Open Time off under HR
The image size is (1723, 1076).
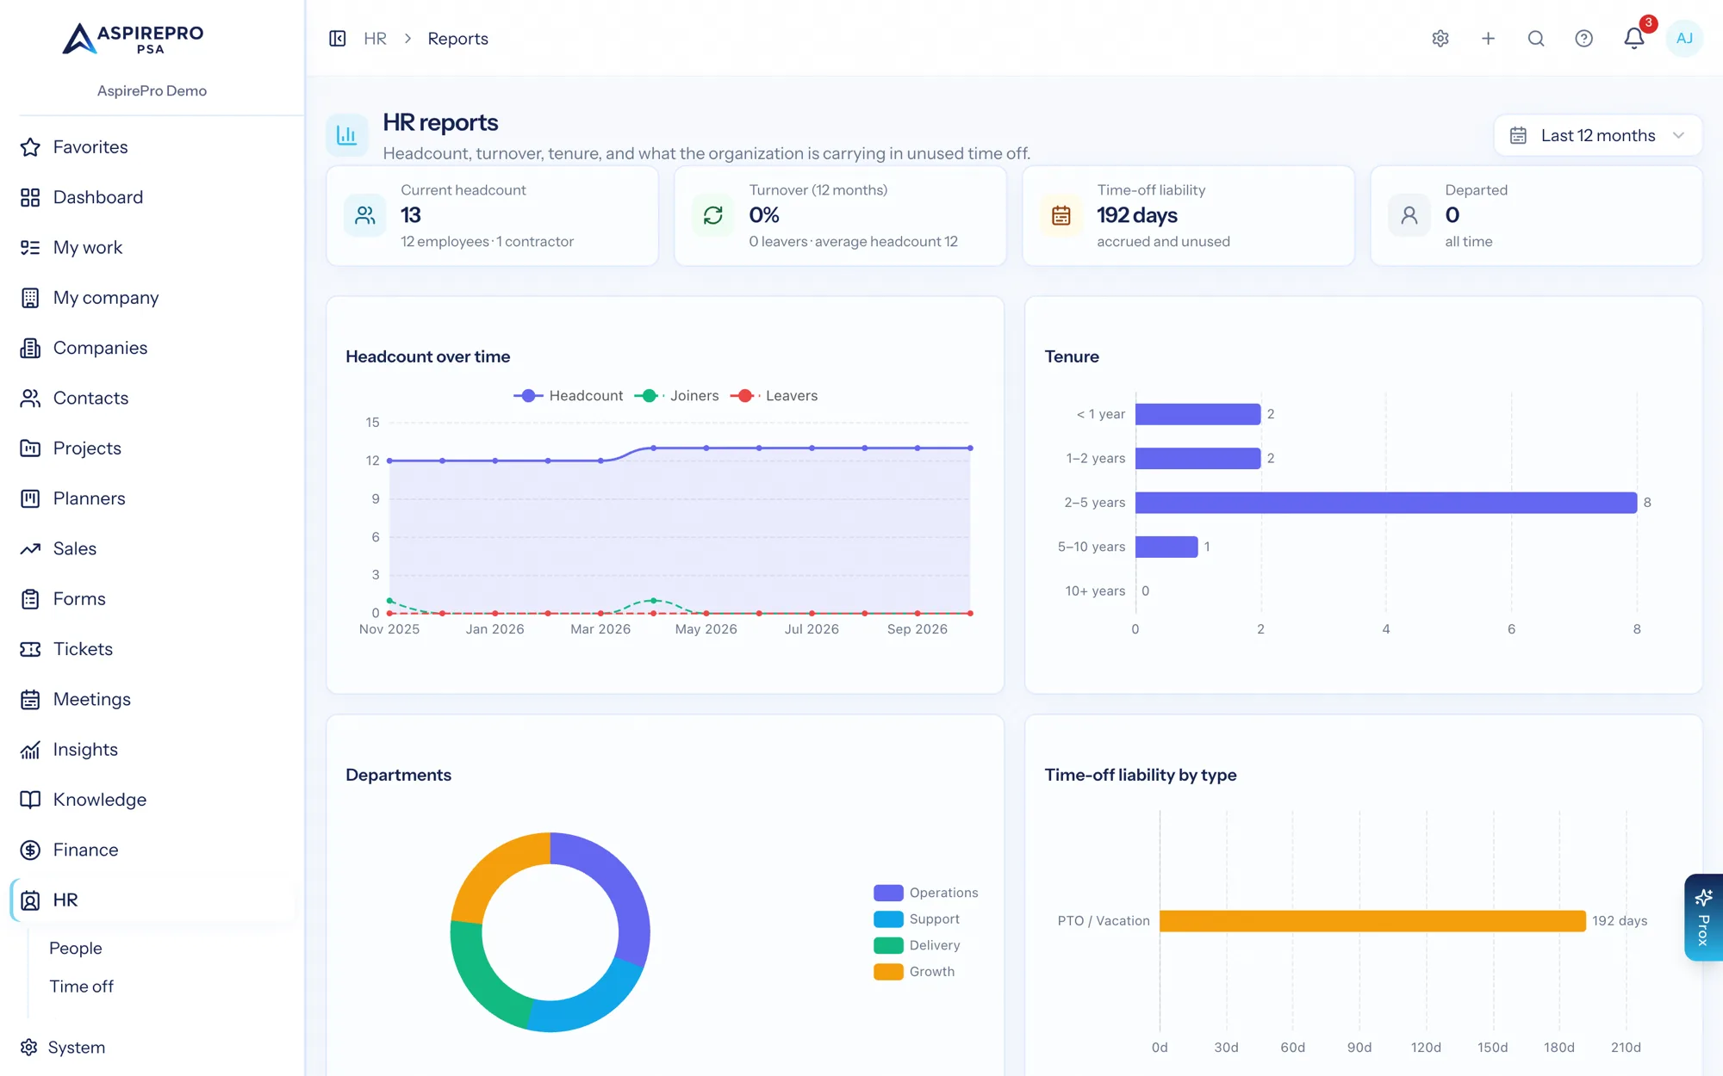pyautogui.click(x=82, y=987)
